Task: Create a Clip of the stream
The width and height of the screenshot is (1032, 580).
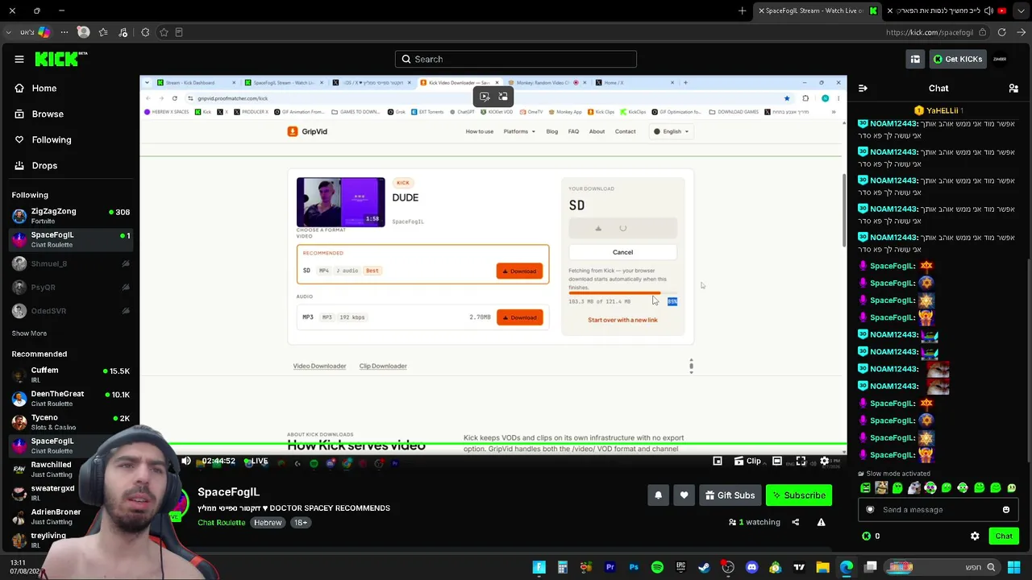Action: tap(747, 461)
